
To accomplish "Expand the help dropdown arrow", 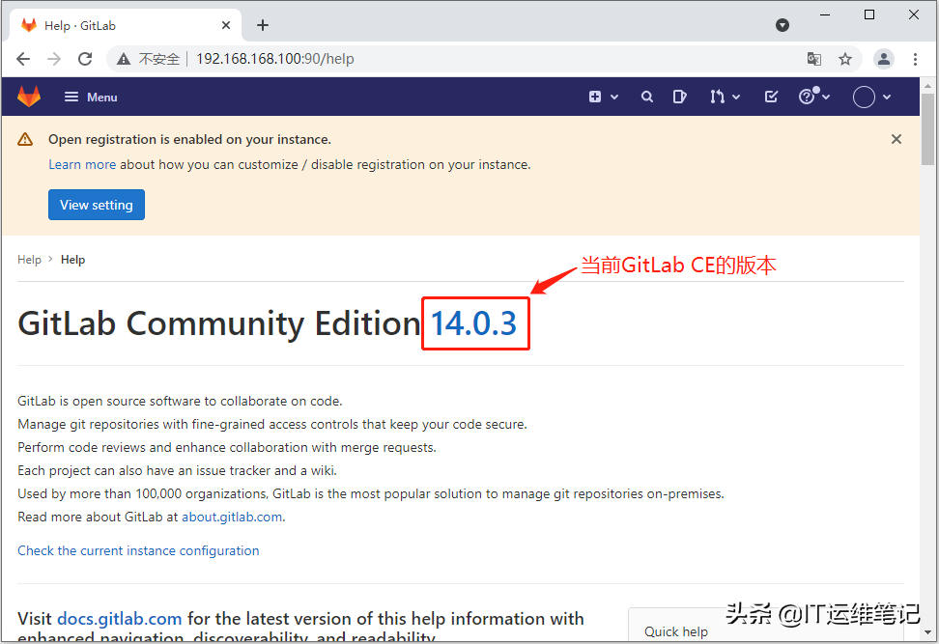I will pyautogui.click(x=826, y=97).
